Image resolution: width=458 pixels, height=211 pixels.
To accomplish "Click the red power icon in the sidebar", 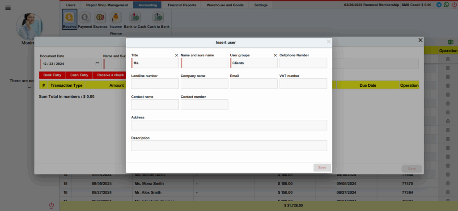I will (51, 206).
